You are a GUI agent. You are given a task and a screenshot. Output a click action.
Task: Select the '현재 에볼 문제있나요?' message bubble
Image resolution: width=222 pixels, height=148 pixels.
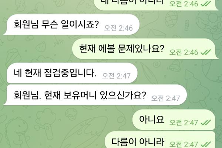[145, 49]
